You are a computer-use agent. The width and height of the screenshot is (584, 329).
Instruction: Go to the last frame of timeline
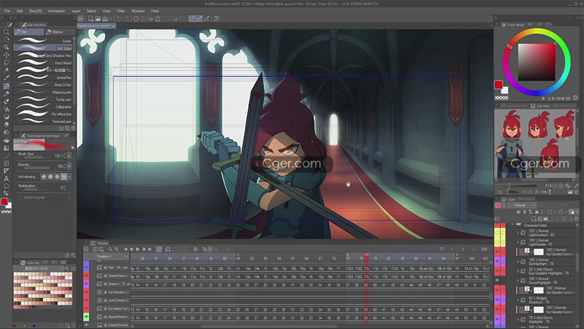(x=150, y=249)
